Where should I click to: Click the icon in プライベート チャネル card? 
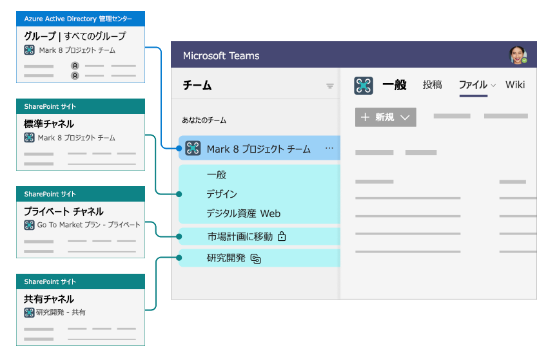click(29, 225)
